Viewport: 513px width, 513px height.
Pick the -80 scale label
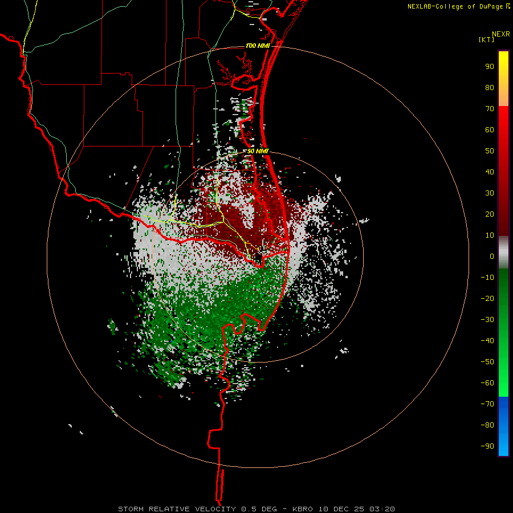[487, 425]
